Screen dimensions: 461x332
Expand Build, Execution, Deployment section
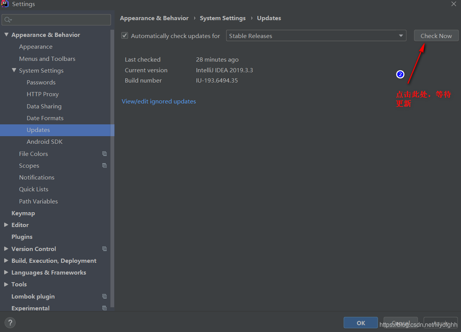6,261
